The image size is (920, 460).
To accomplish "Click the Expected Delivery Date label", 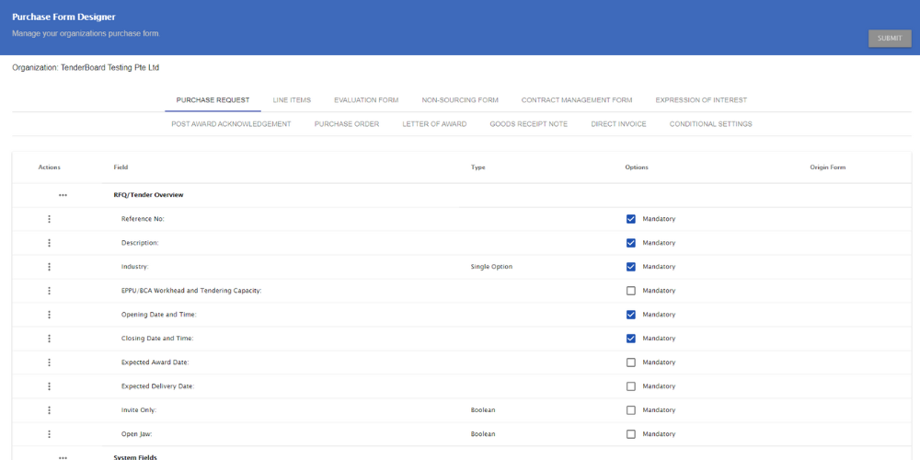I will (158, 386).
